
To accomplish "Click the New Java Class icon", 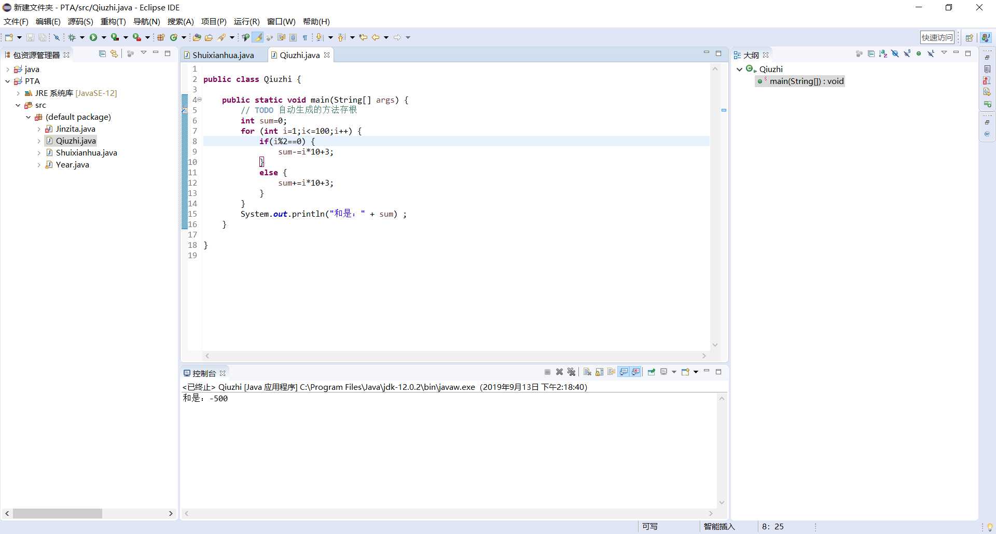I will tap(174, 37).
